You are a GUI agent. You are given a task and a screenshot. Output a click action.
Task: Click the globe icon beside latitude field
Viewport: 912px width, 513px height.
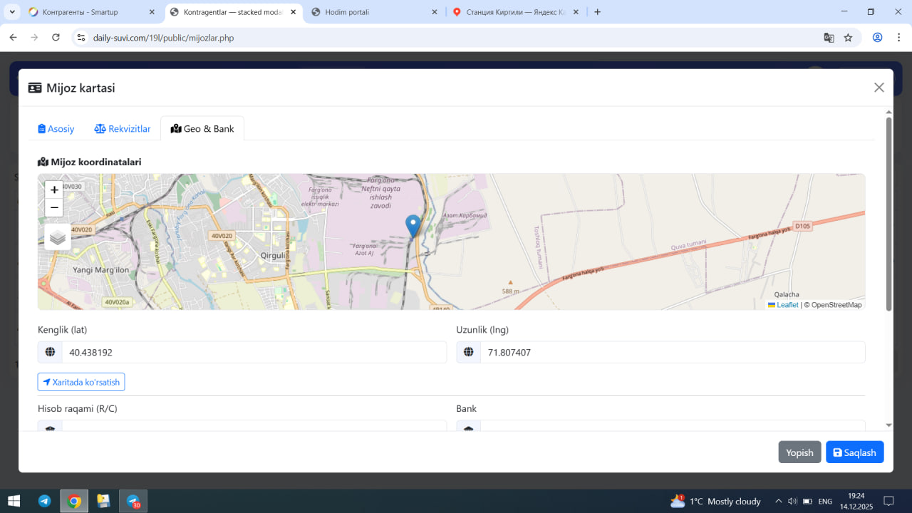50,352
